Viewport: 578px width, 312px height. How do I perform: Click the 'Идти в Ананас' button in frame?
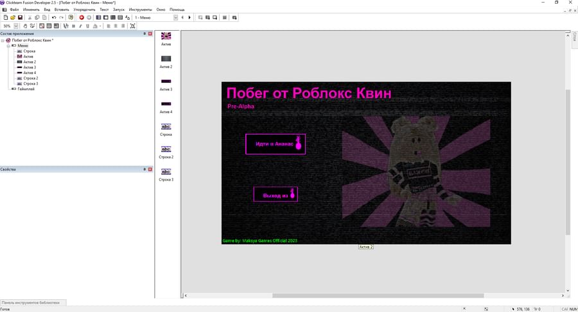point(276,144)
